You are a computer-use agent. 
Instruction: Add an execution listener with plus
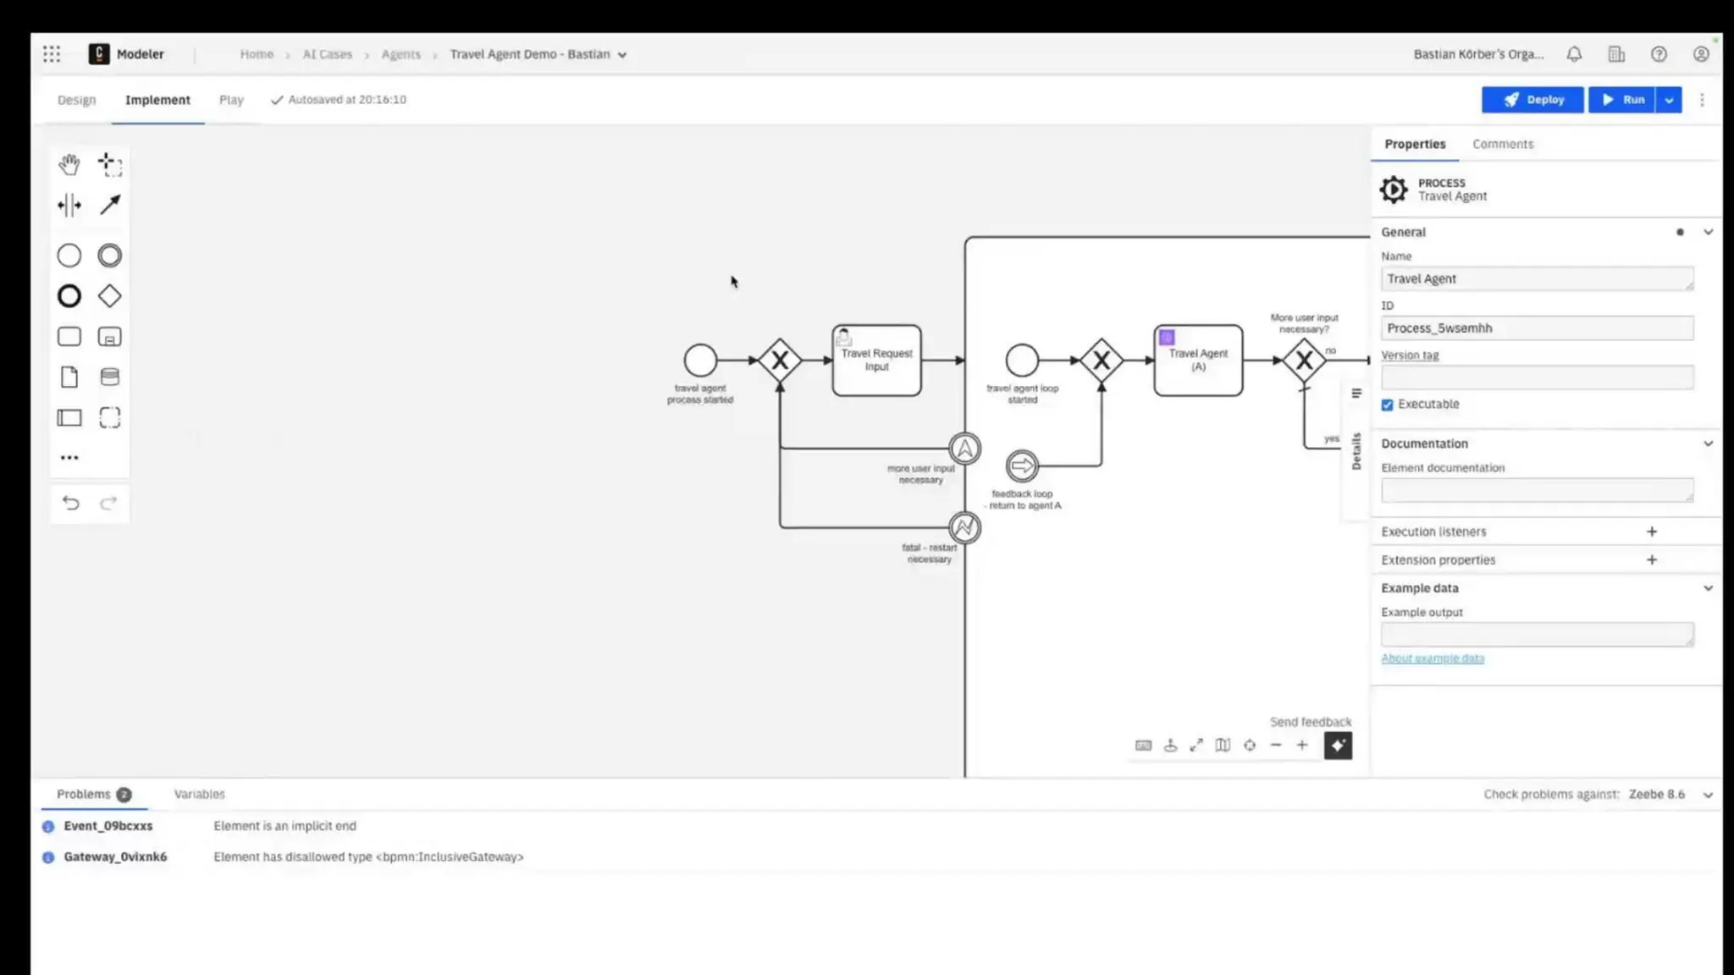pos(1652,532)
